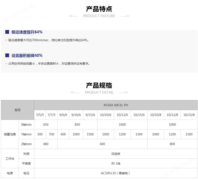Click the Y-axis 1500 under 9/15/6
198x181 pixels.
90,134
